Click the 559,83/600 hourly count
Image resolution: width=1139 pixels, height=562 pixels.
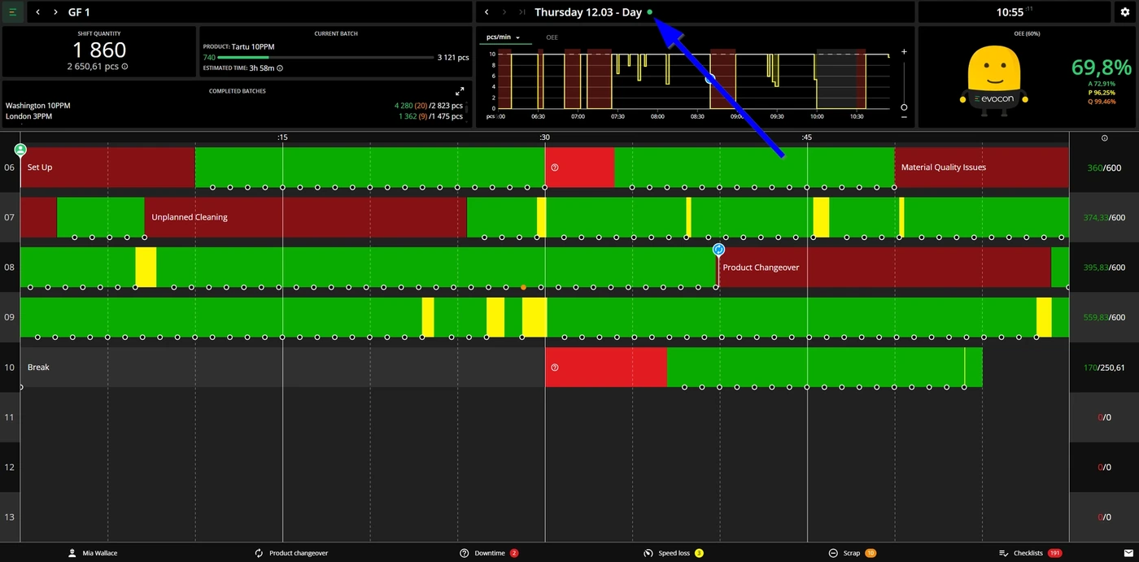click(1103, 317)
